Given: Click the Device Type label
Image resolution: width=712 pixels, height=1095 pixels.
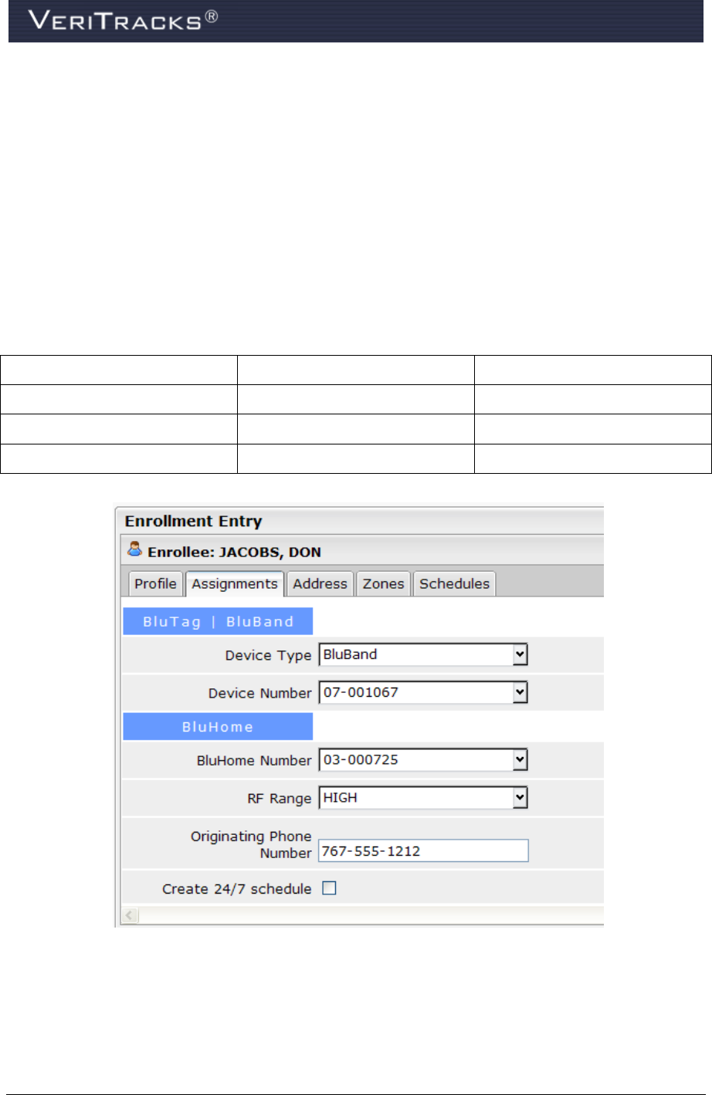Looking at the screenshot, I should (268, 655).
